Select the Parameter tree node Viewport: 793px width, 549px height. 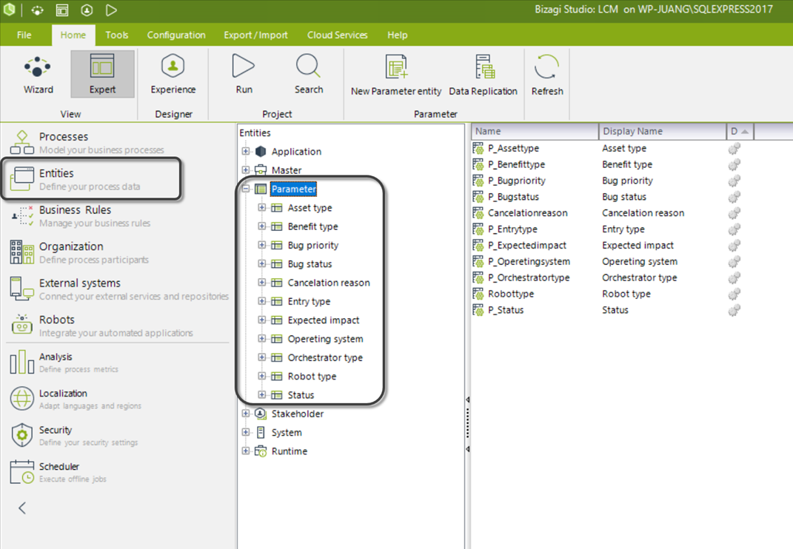(x=293, y=189)
